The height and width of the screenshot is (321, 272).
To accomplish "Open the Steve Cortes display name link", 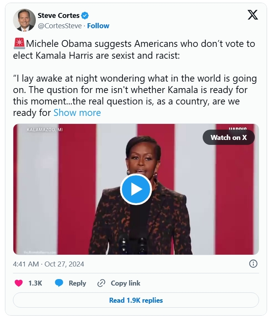I will pyautogui.click(x=58, y=16).
